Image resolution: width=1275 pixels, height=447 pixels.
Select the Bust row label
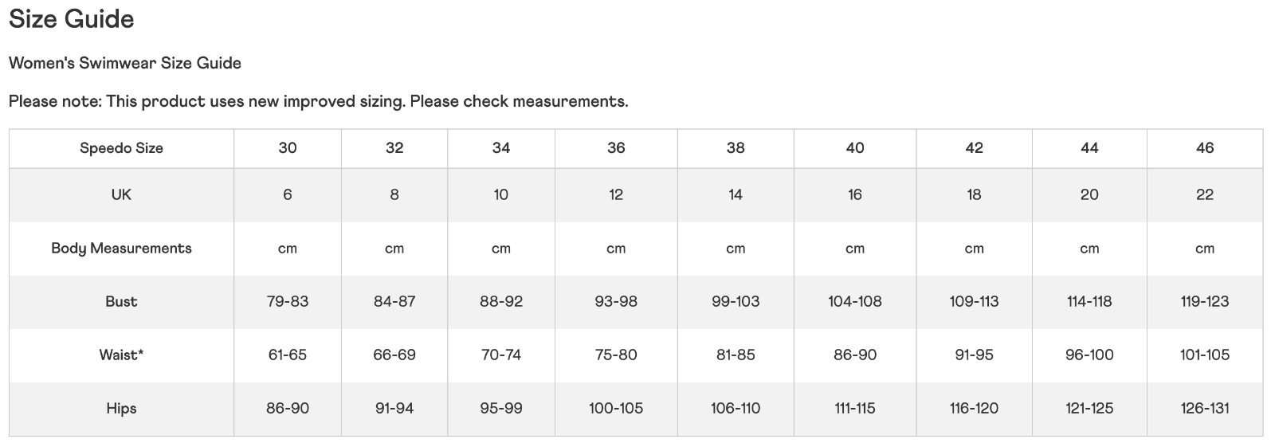pyautogui.click(x=121, y=302)
